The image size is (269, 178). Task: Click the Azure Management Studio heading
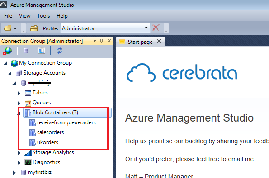189,118
